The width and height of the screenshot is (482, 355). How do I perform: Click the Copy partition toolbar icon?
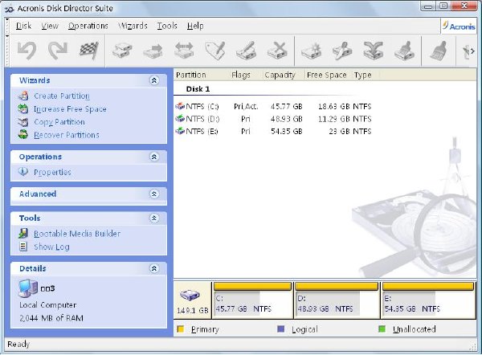122,51
